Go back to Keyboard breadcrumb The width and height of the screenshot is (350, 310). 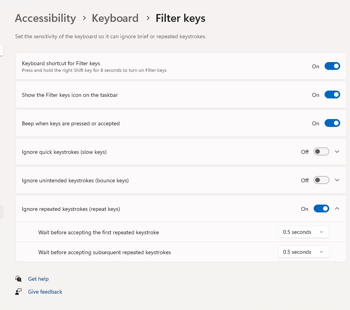(115, 18)
